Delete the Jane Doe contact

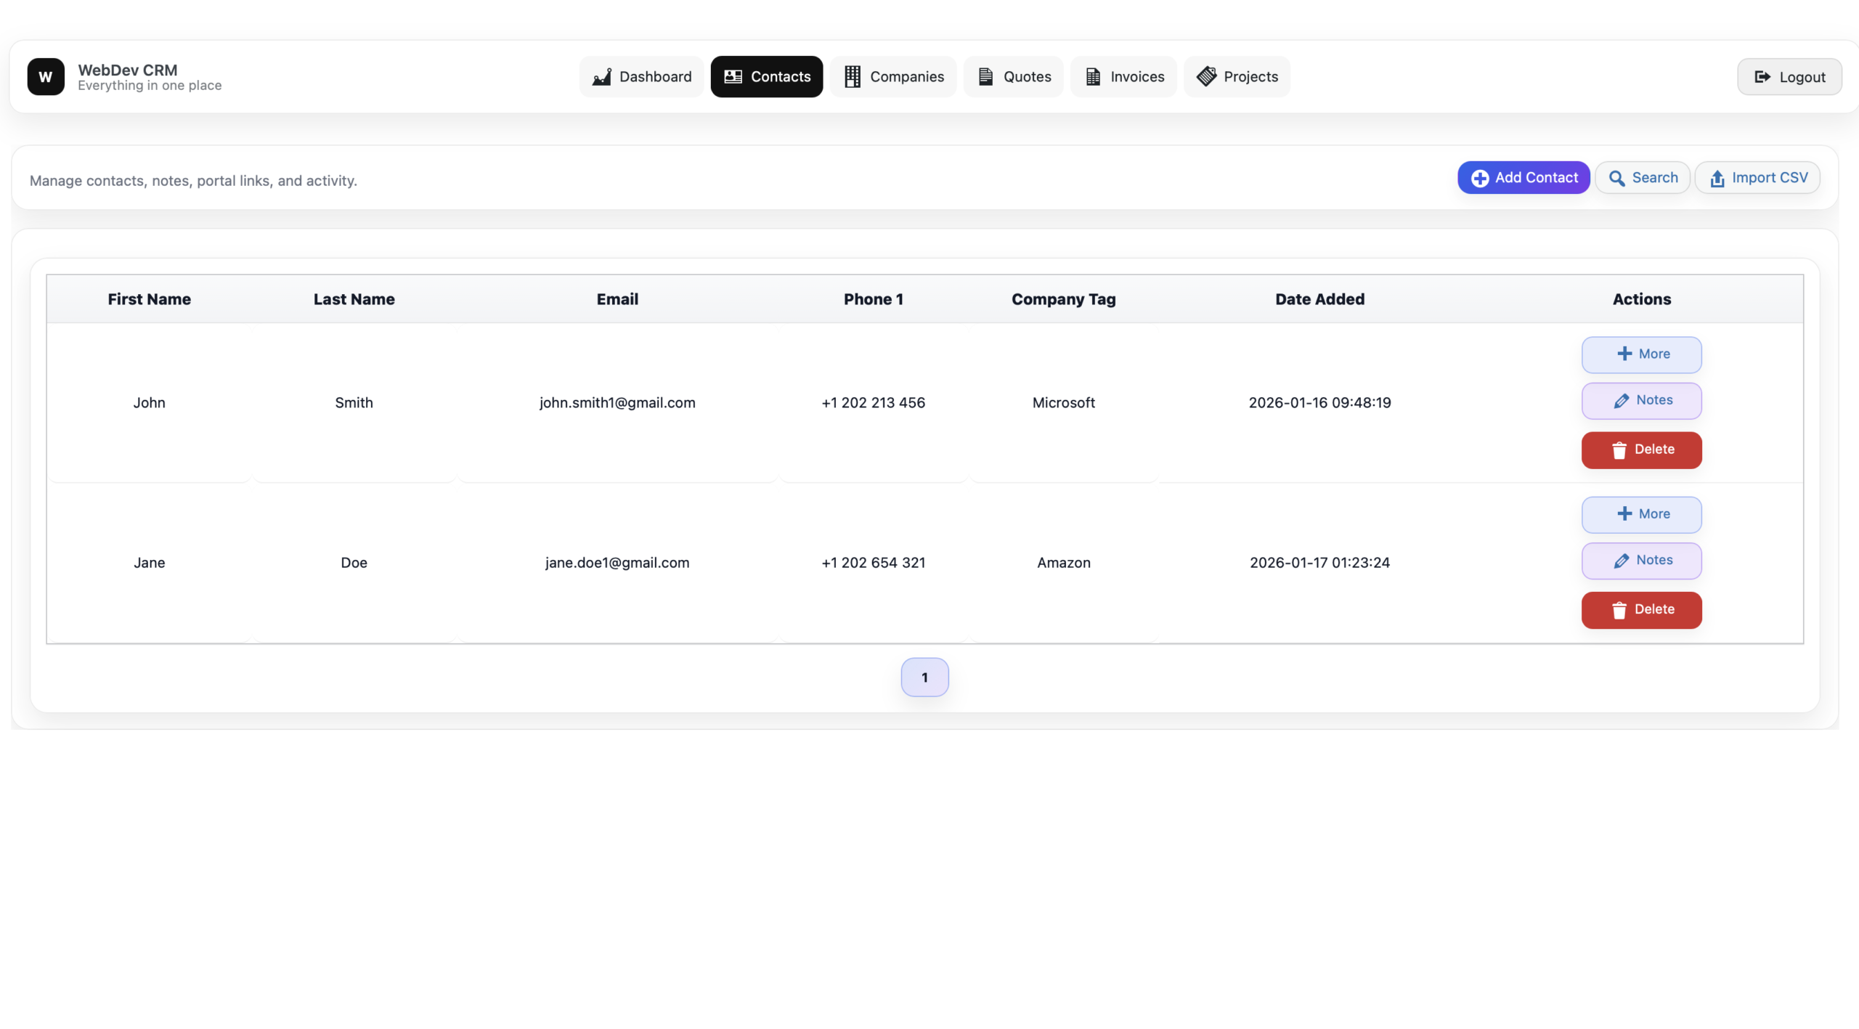click(x=1642, y=610)
